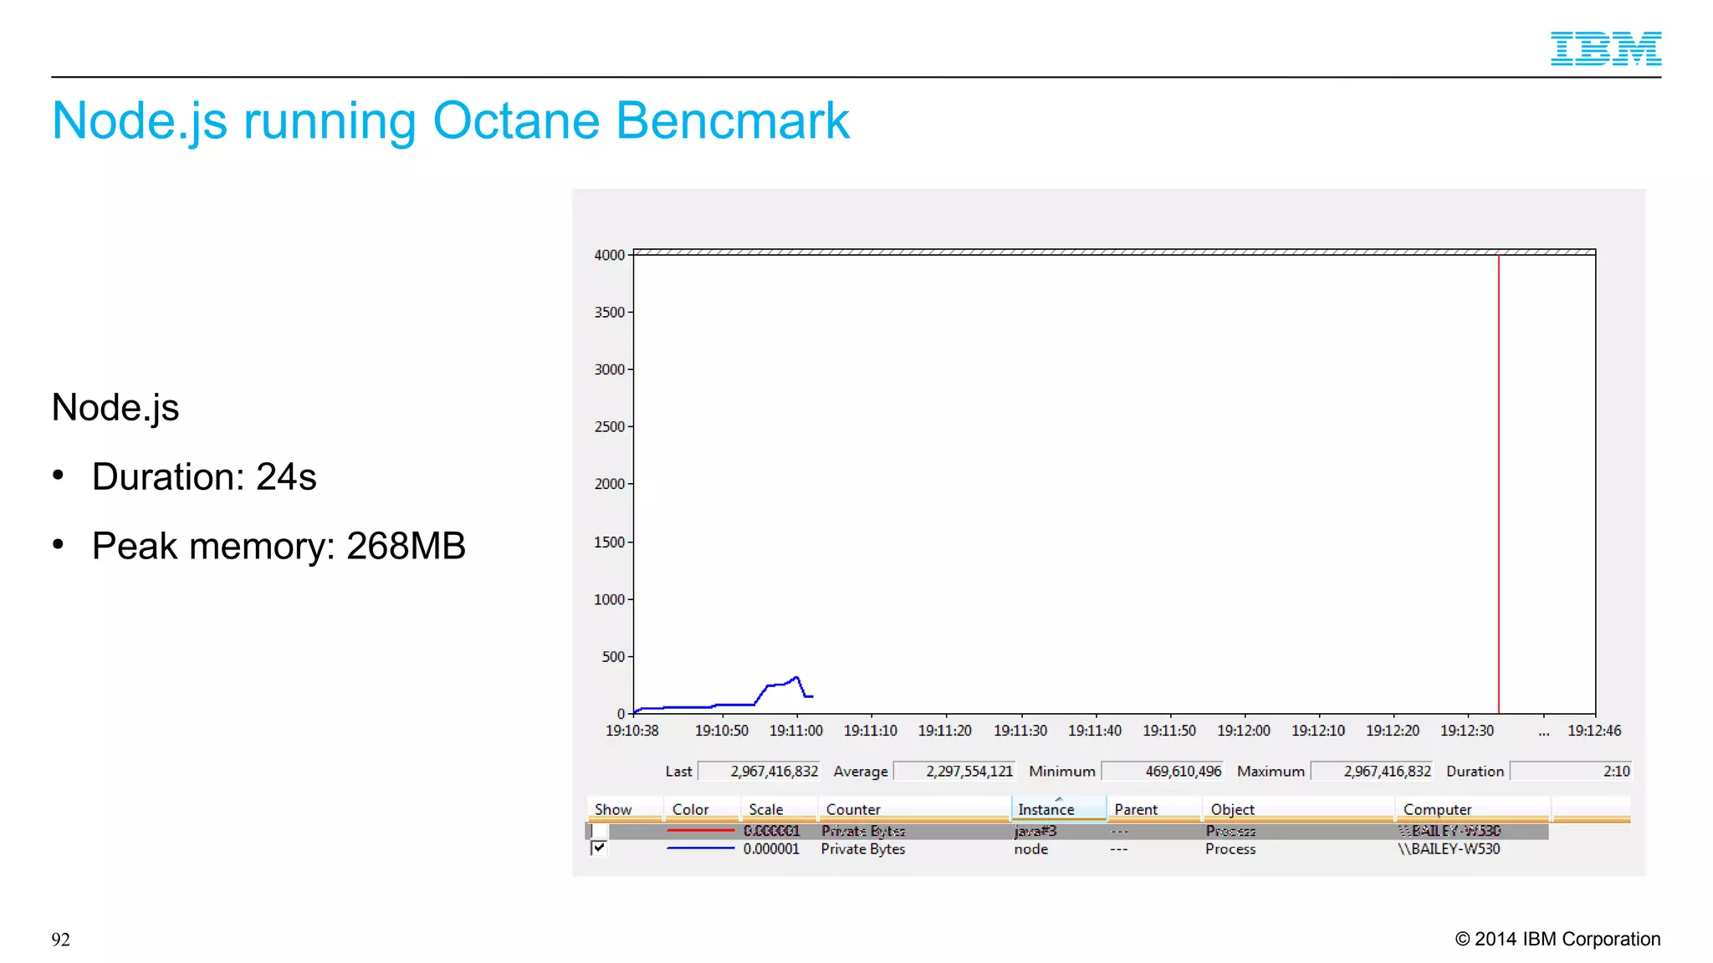The height and width of the screenshot is (963, 1713).
Task: Select the java#3 instance row
Action: [x=1067, y=831]
